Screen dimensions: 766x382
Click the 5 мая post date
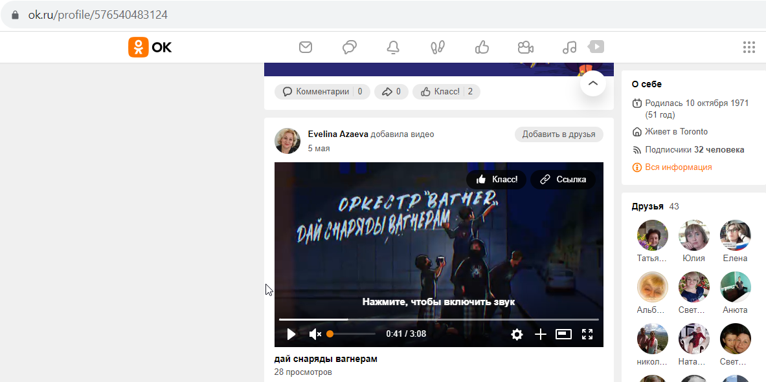(319, 148)
